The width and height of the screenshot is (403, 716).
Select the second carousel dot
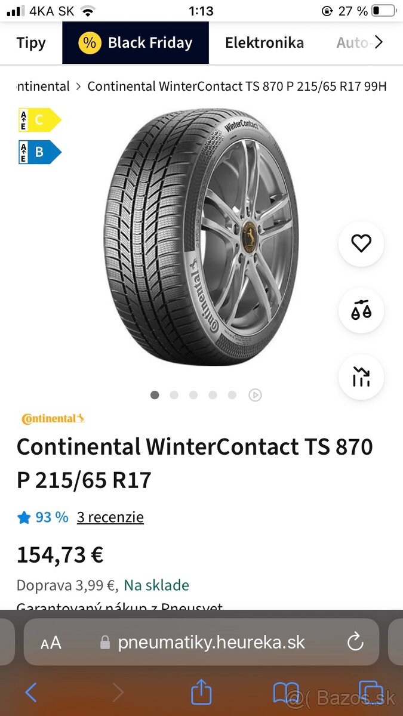point(174,395)
